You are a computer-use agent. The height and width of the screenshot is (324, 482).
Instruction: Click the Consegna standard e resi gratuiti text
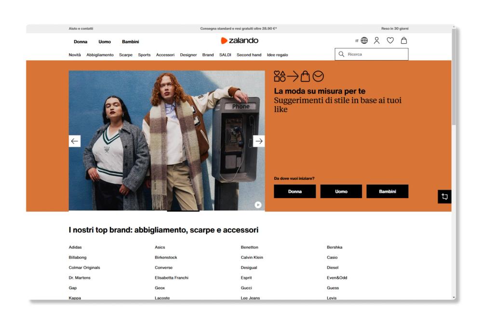point(239,28)
